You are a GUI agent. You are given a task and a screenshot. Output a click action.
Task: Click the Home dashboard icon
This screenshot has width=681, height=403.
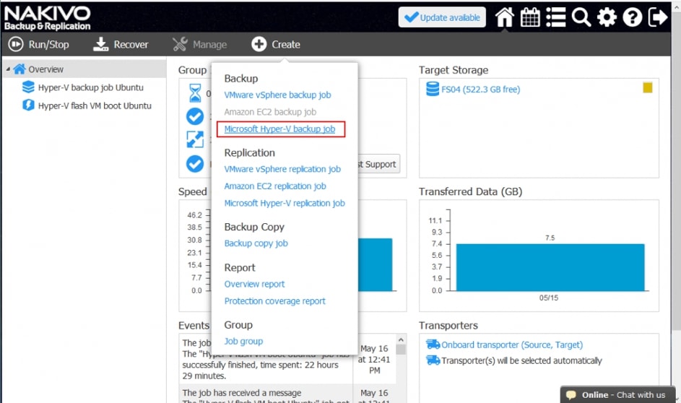coord(504,17)
